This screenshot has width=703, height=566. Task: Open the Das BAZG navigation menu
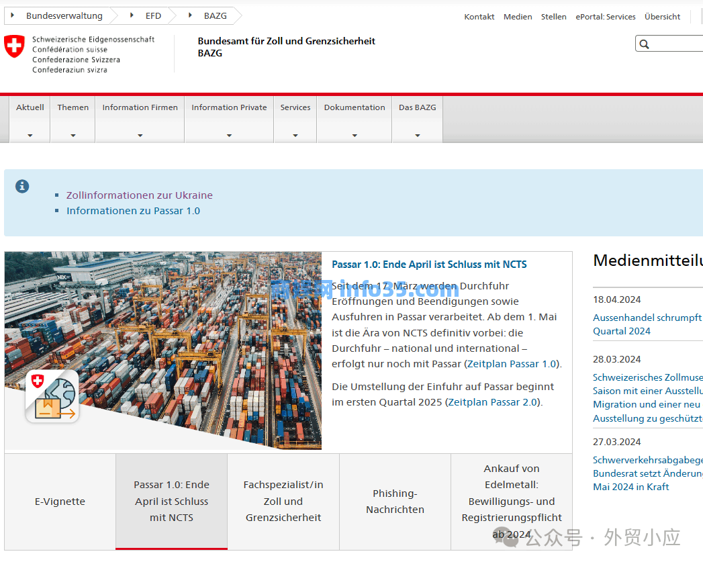418,119
